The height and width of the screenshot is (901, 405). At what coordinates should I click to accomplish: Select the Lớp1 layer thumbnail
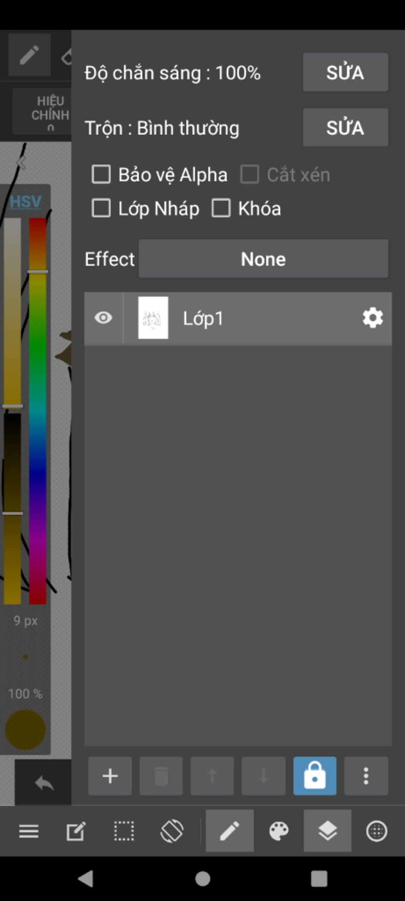pyautogui.click(x=153, y=318)
